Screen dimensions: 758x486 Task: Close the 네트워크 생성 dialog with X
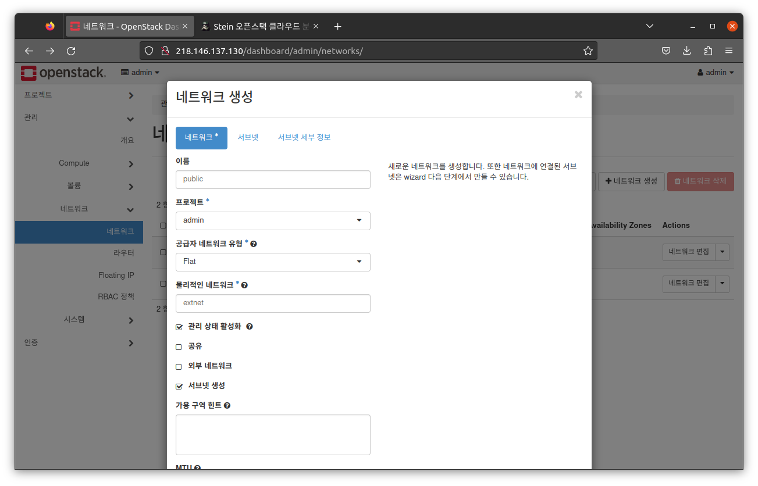coord(578,95)
